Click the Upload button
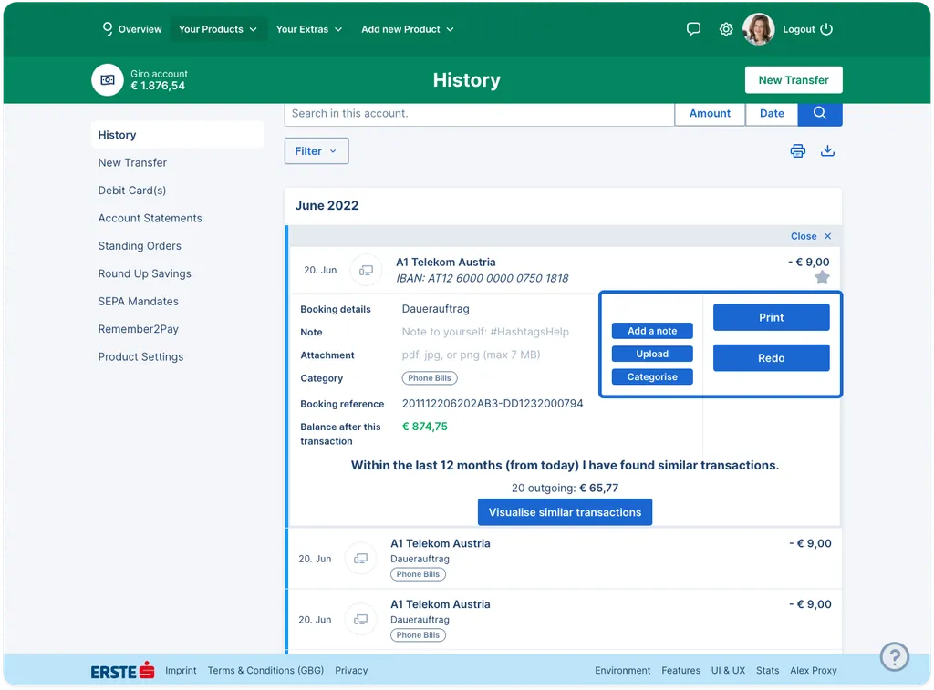Screen dimensions: 934x690 click(652, 355)
